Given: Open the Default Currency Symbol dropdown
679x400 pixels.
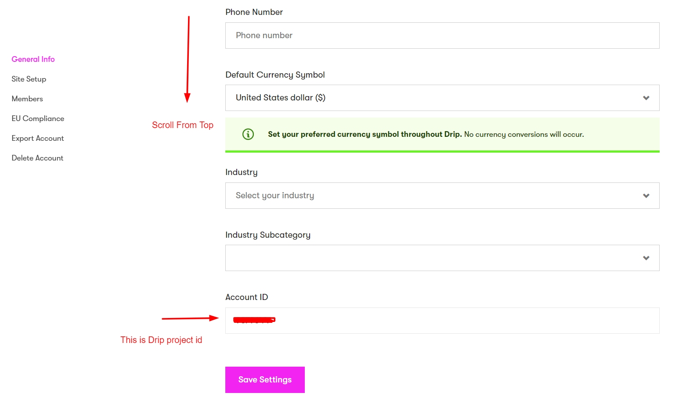Looking at the screenshot, I should (442, 98).
